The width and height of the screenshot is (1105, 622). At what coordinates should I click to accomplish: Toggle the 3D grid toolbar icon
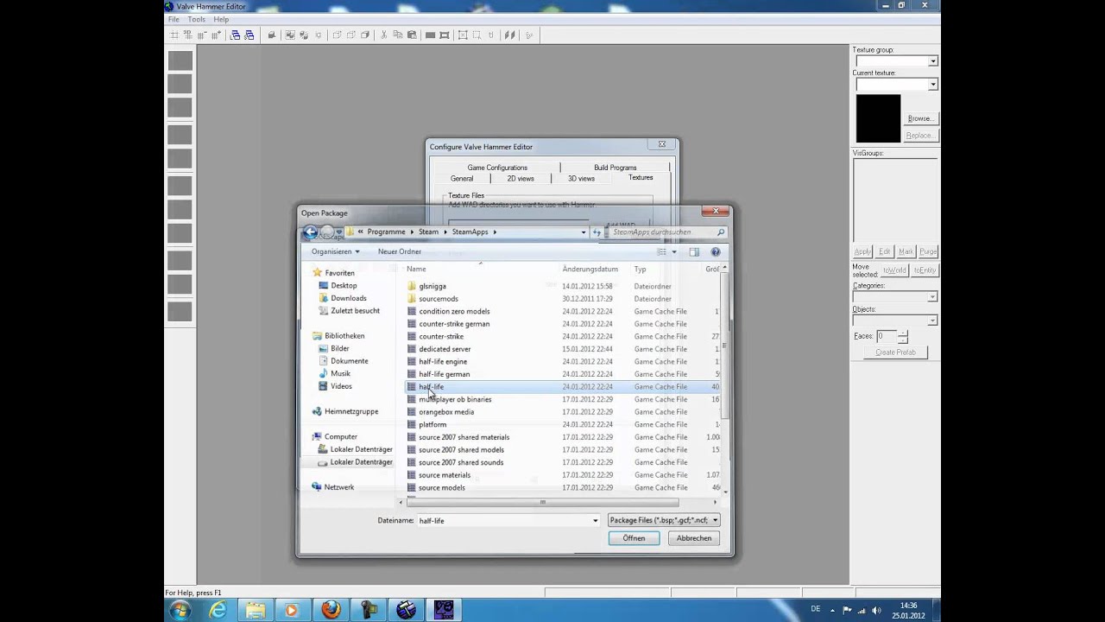click(x=188, y=35)
